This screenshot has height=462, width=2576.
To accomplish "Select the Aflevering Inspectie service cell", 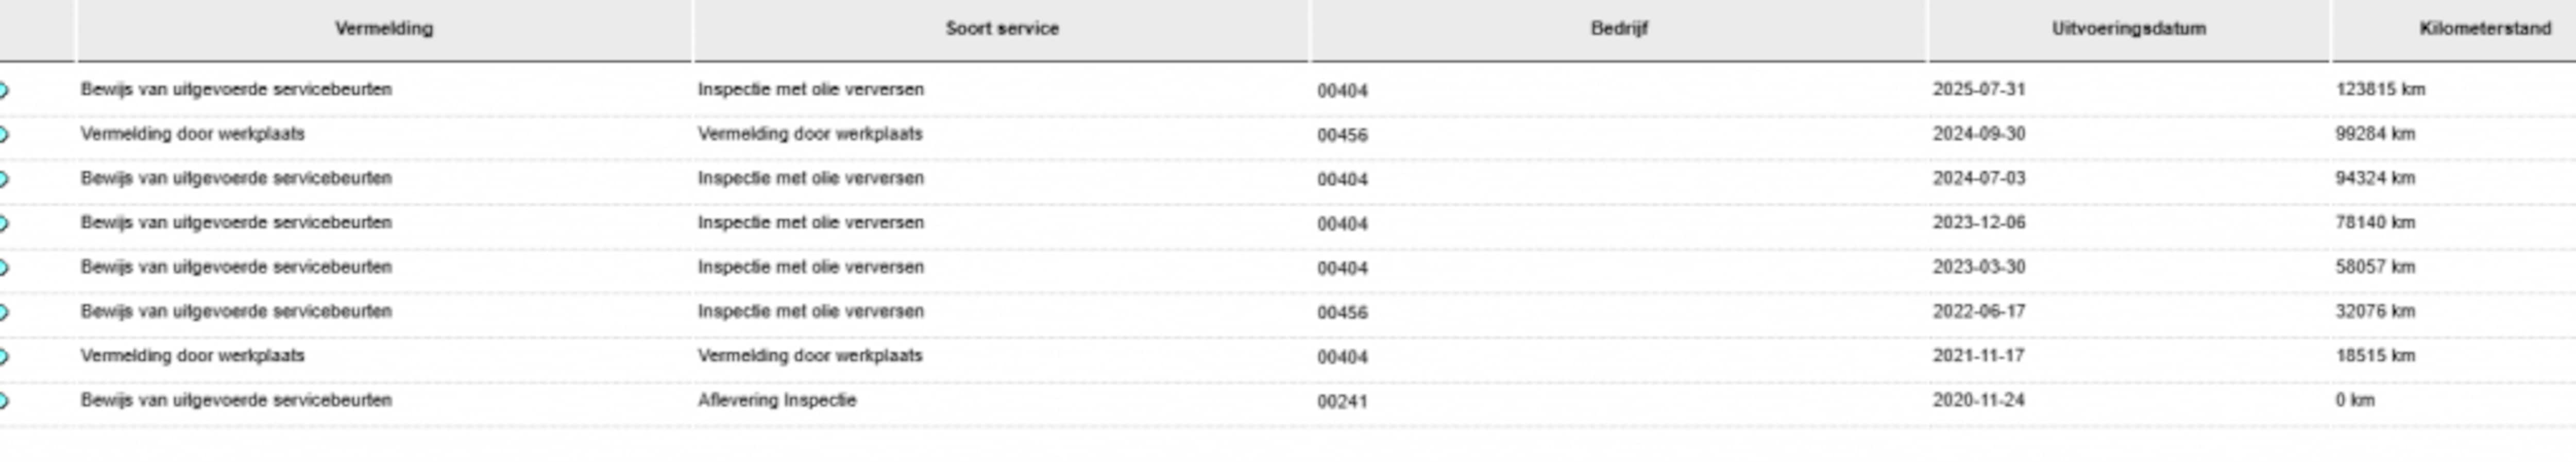I will click(x=777, y=400).
